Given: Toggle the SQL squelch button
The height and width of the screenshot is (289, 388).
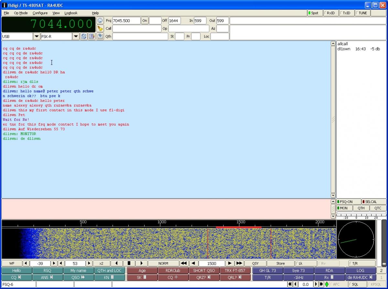Looking at the screenshot, I should [x=358, y=284].
